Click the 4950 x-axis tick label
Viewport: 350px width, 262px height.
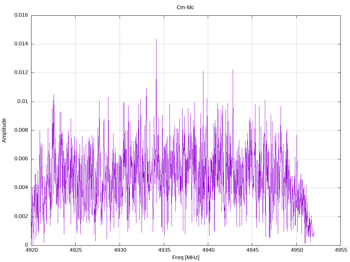[297, 250]
